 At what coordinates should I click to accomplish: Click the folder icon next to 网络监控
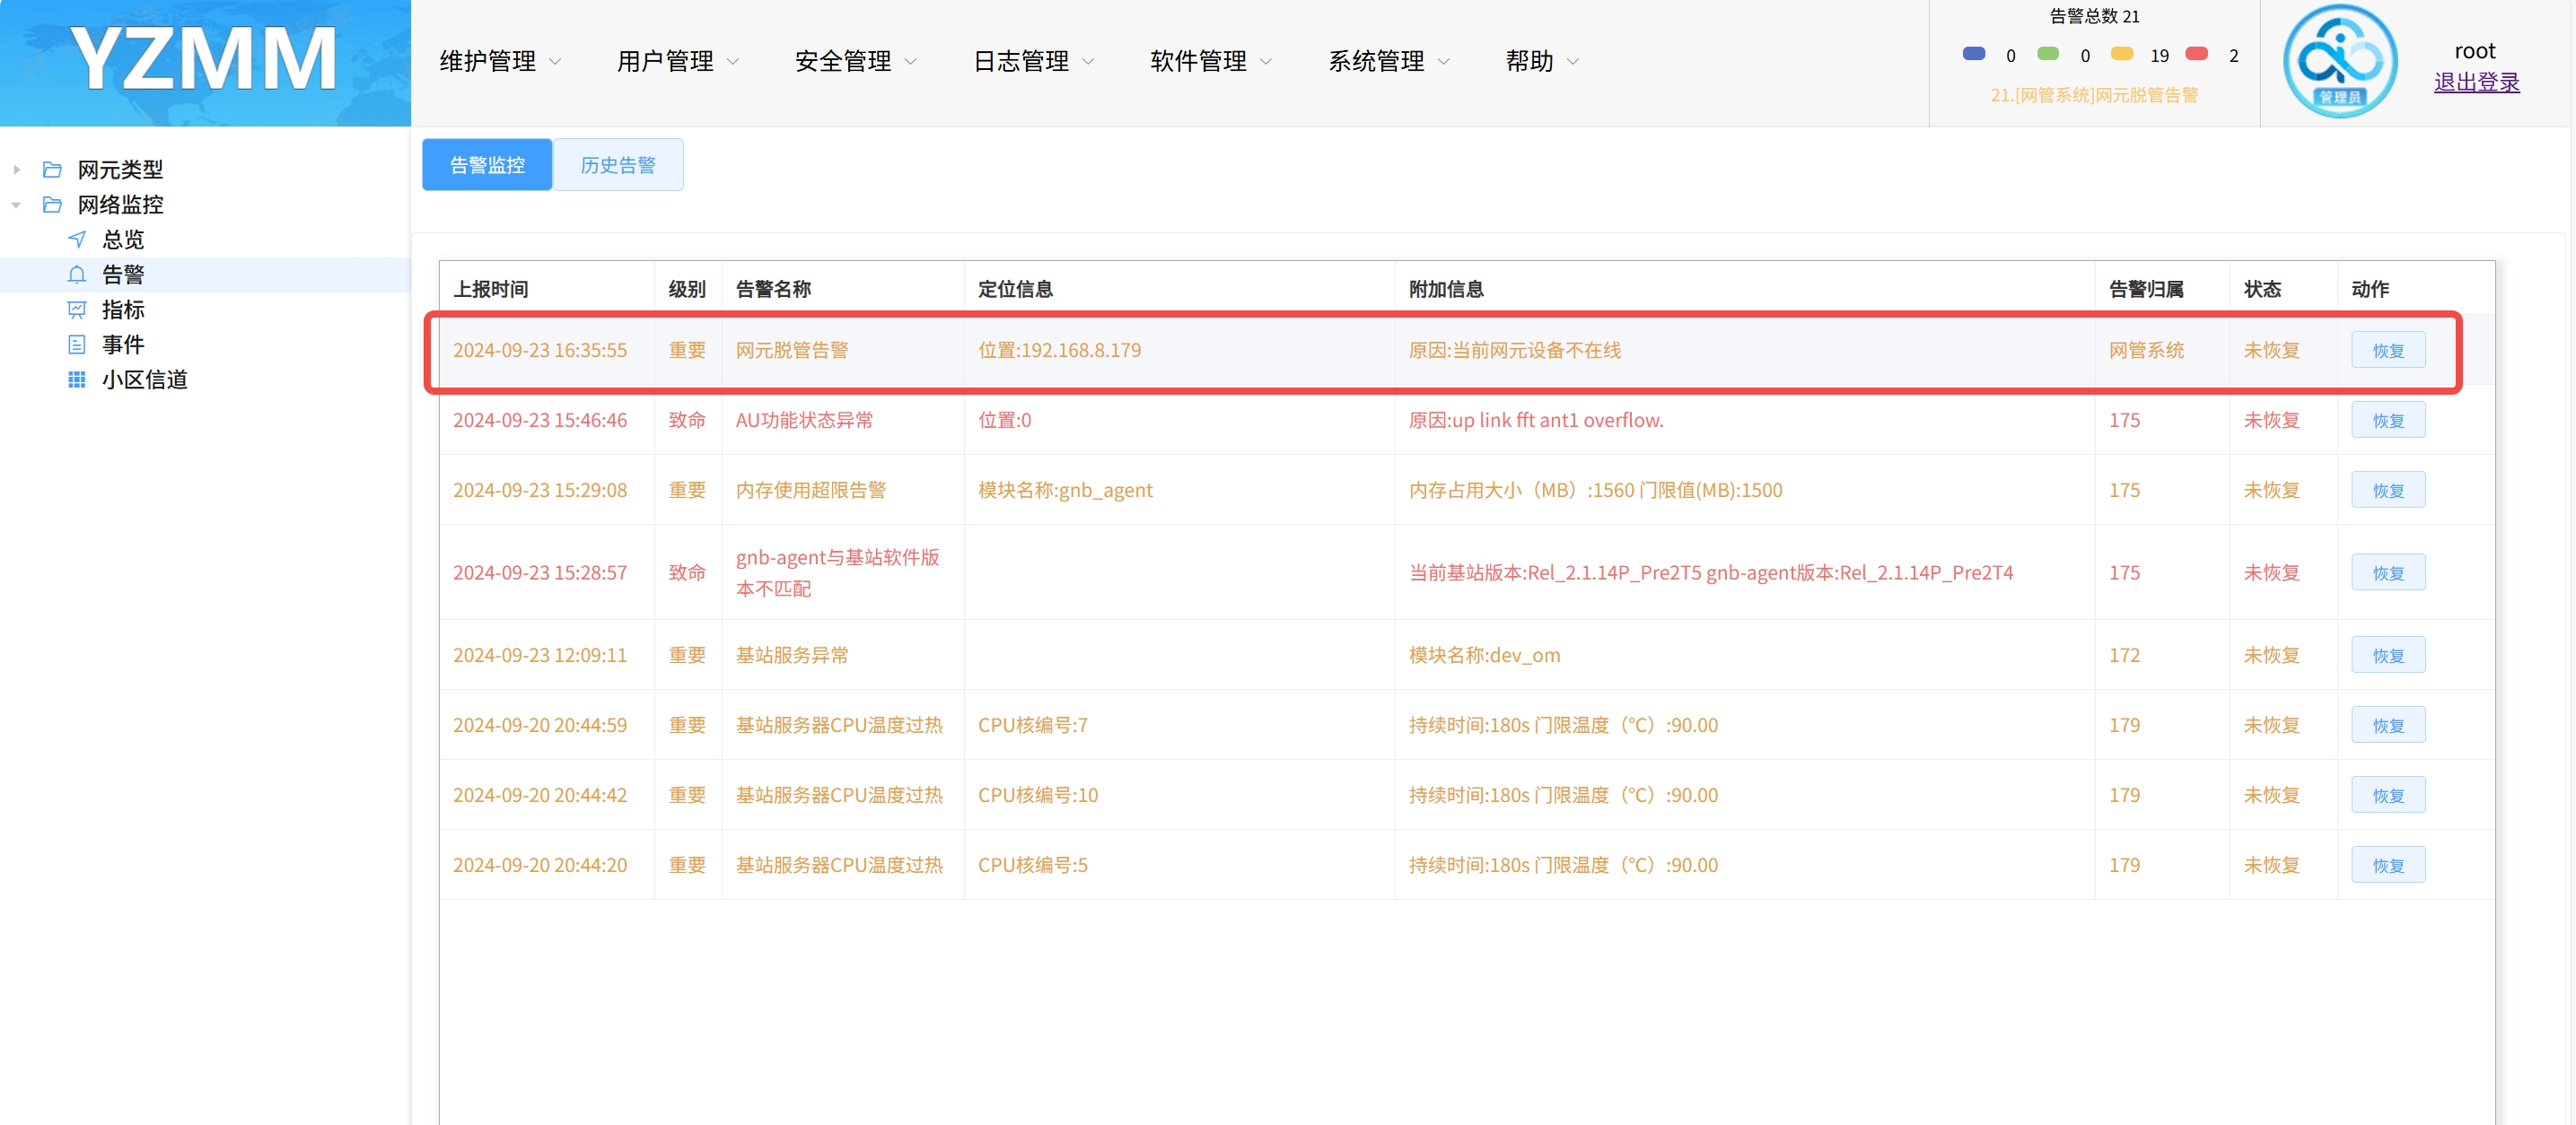click(x=53, y=205)
